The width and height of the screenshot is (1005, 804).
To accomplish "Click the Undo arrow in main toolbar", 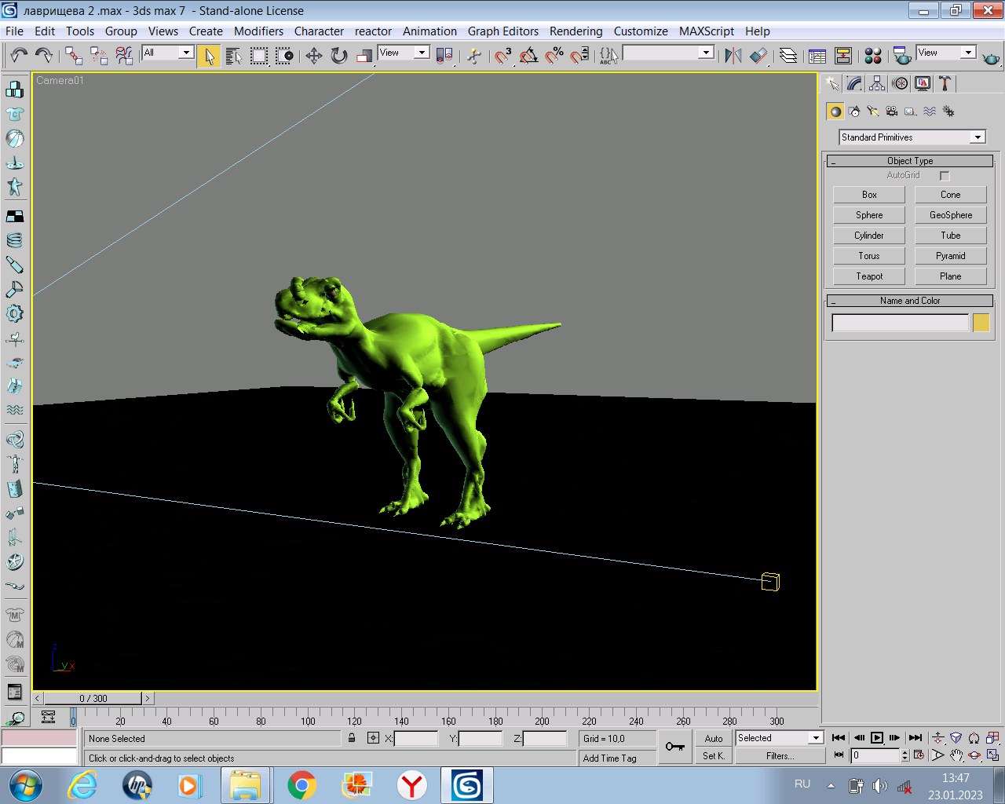I will point(19,55).
